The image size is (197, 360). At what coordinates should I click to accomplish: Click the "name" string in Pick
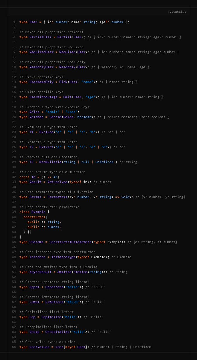(x=87, y=82)
